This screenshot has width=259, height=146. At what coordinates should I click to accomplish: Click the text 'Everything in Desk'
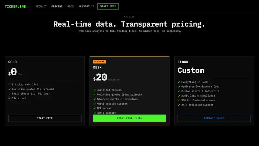[x=195, y=82]
